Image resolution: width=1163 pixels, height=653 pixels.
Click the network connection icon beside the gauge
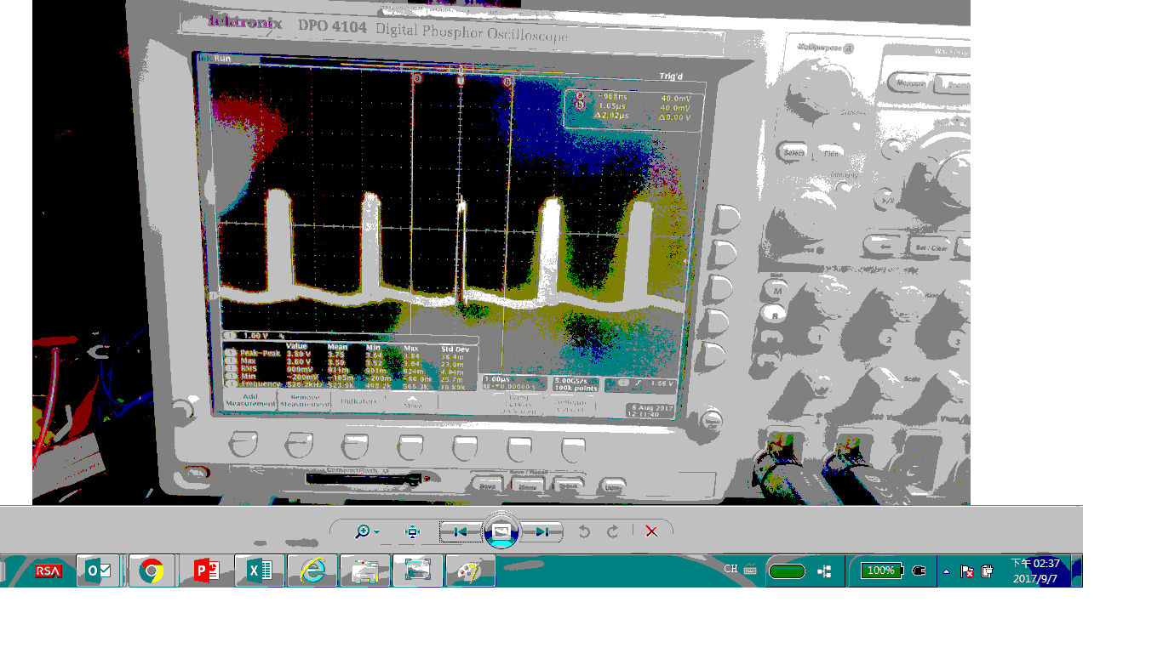tap(824, 571)
